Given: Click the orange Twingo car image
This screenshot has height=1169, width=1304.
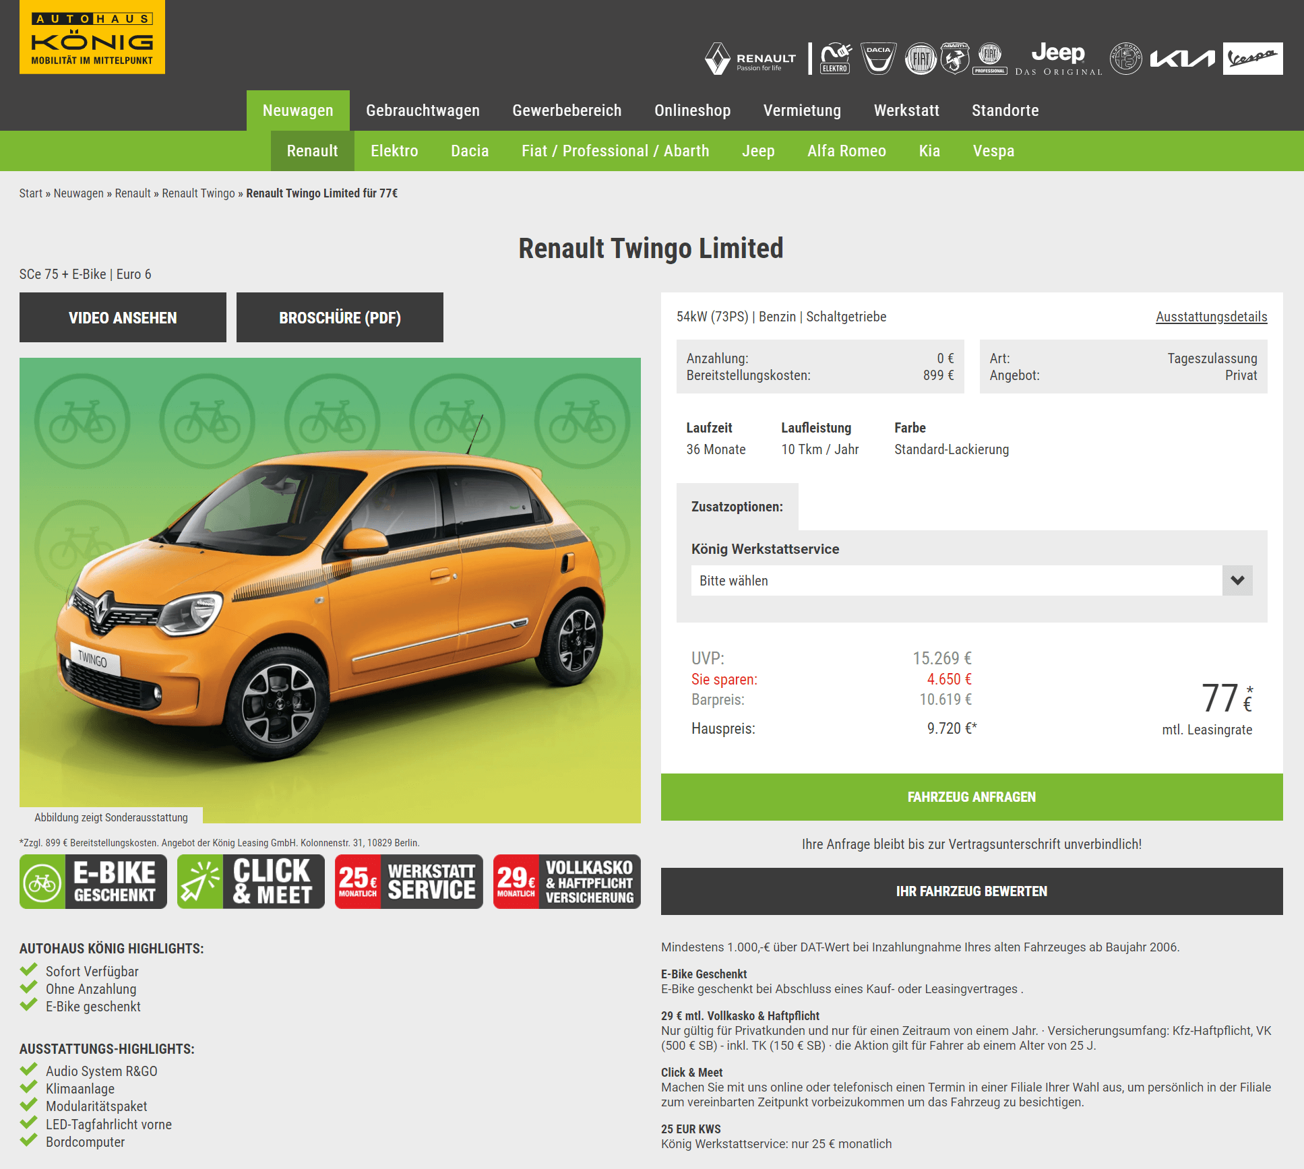Looking at the screenshot, I should pyautogui.click(x=330, y=590).
